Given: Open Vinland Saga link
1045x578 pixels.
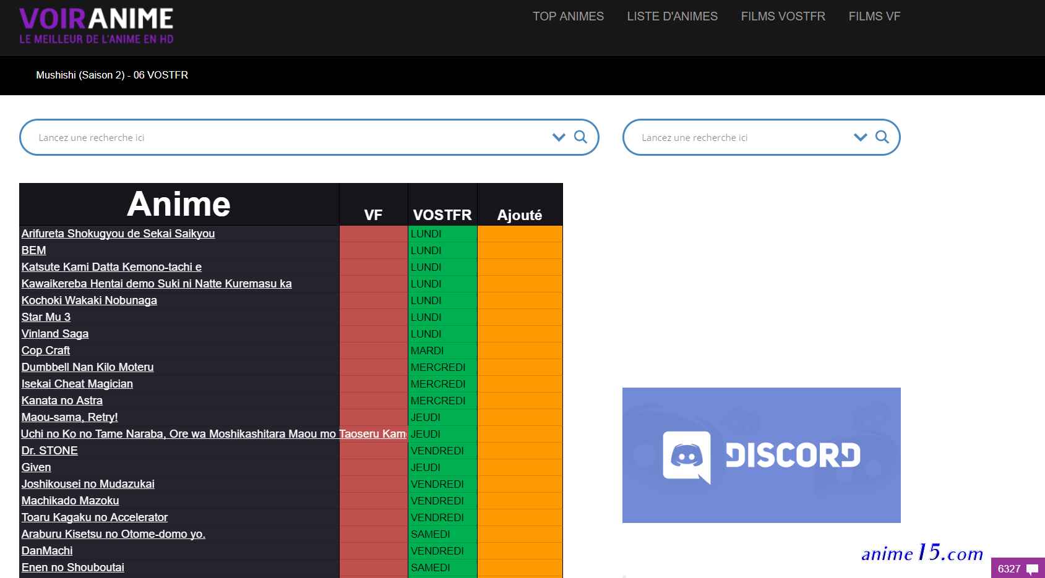Looking at the screenshot, I should 55,334.
